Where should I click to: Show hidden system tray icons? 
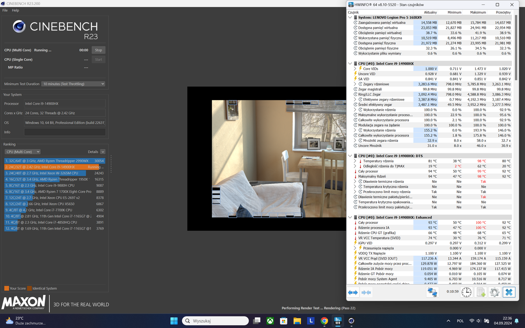[448, 321]
